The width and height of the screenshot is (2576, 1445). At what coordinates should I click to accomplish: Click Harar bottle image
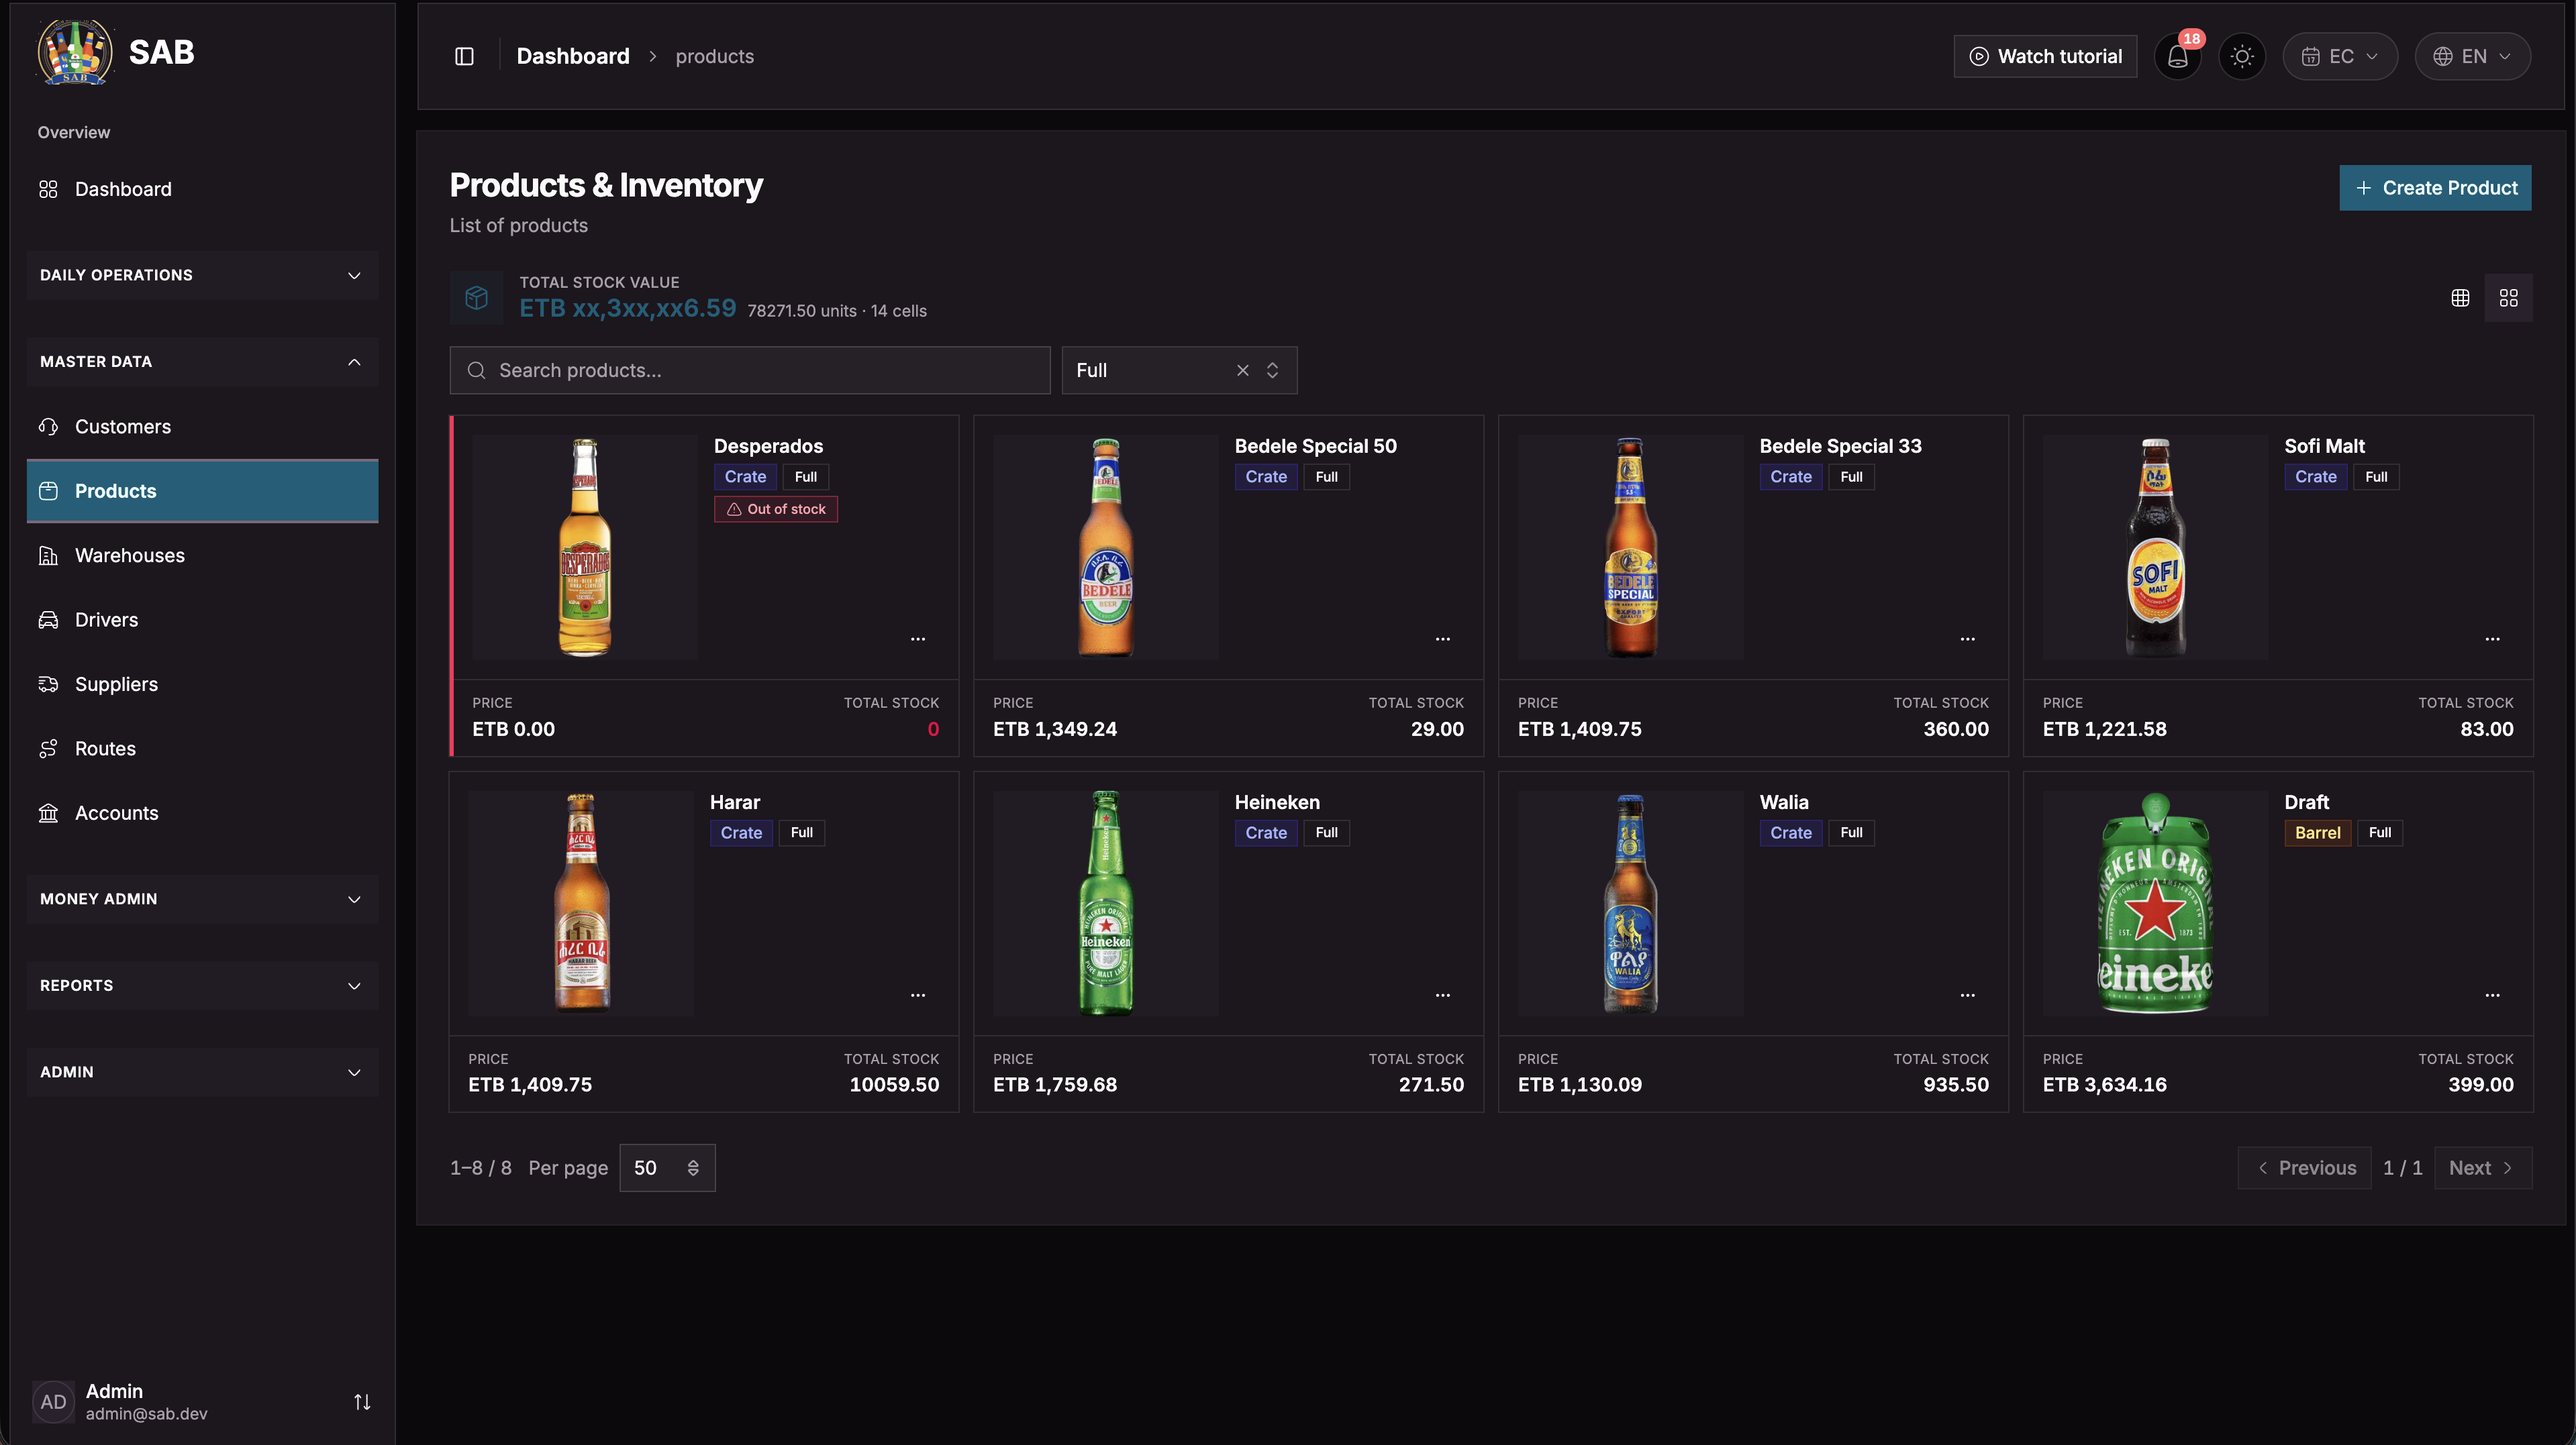[581, 904]
